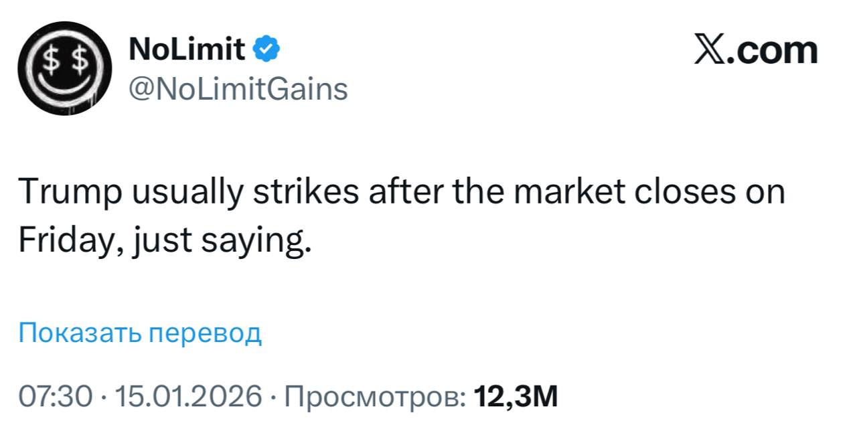Open the @NoLimitGains handle link
The image size is (857, 437).
point(237,88)
